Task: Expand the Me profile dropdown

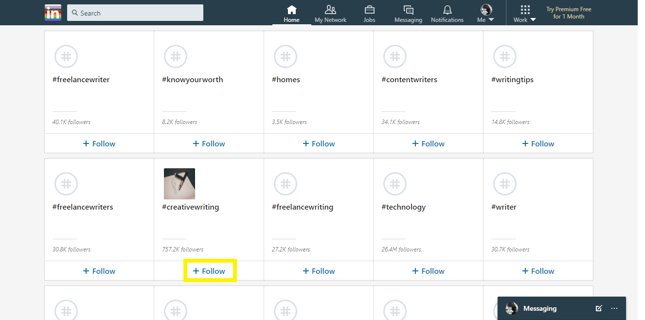Action: coord(485,14)
